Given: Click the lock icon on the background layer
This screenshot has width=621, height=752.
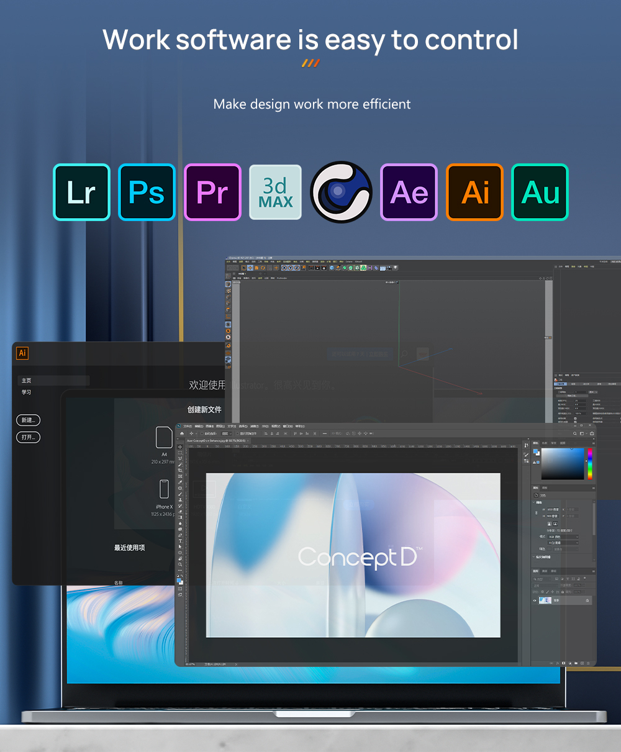Looking at the screenshot, I should coord(587,600).
